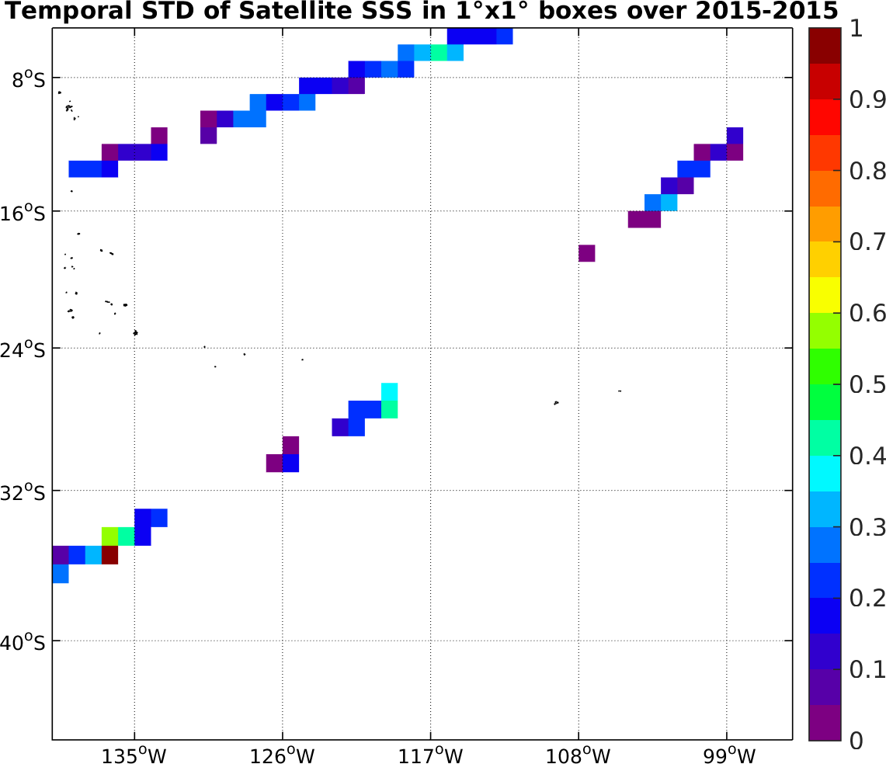Click the colorbar tick label 0.9
This screenshot has height=764, width=886.
[x=867, y=100]
